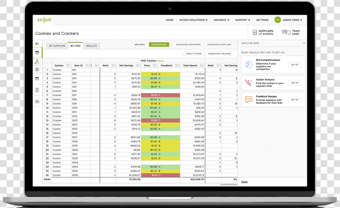340x208 pixels.
Task: Click the totals value $20,508.70
Action: (x=192, y=179)
